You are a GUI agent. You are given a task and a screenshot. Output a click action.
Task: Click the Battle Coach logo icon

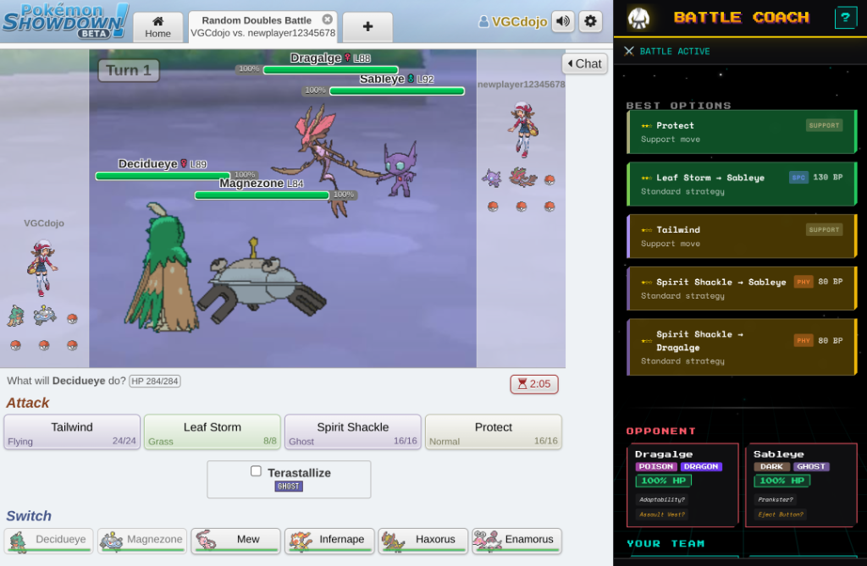coord(639,18)
